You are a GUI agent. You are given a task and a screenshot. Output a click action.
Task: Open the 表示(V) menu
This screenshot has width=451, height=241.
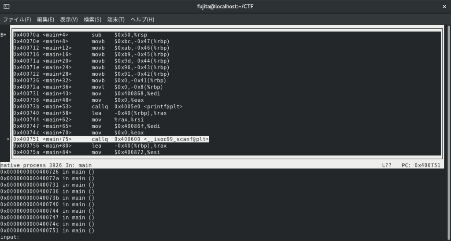[69, 19]
